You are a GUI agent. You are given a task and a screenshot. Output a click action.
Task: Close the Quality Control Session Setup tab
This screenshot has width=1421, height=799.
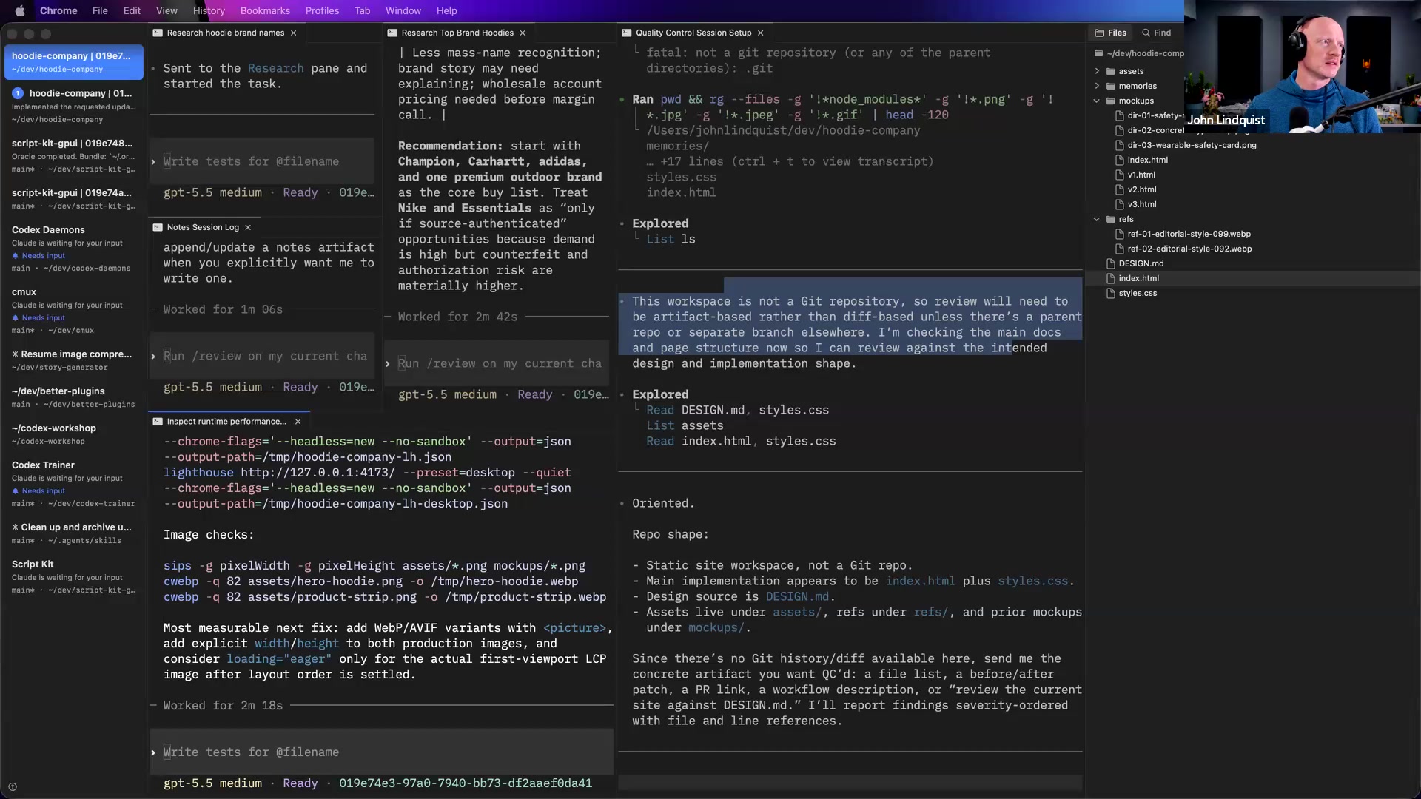click(x=760, y=33)
